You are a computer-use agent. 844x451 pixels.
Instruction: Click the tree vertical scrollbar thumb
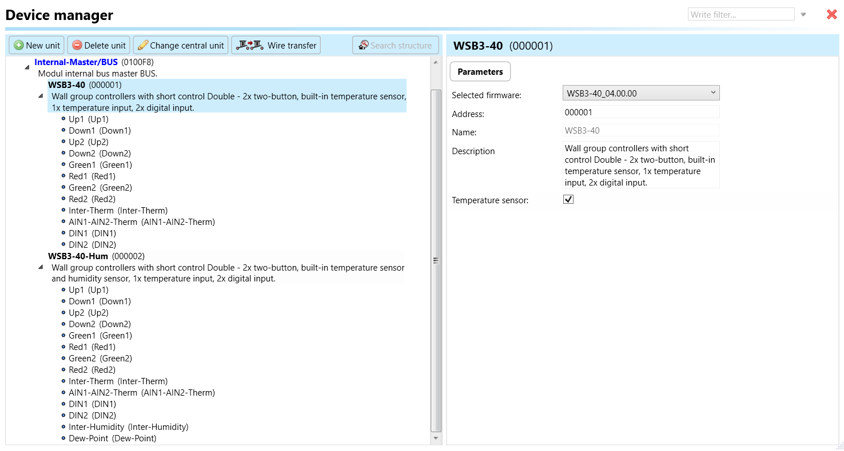436,260
